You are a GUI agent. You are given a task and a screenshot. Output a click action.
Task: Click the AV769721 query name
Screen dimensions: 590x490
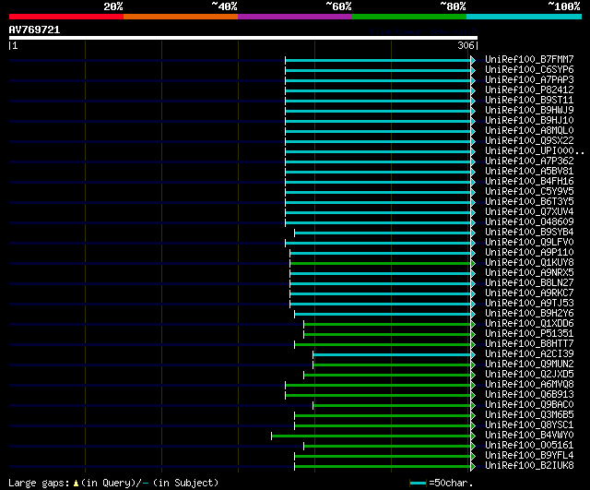(34, 30)
